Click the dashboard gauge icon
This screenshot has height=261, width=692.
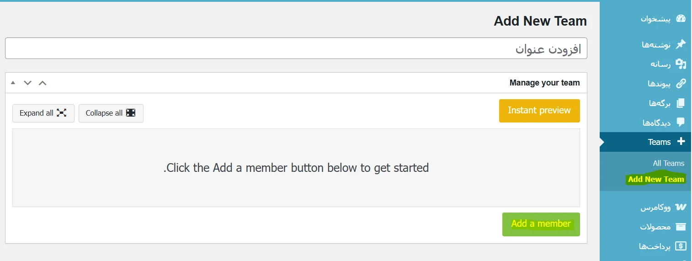point(681,19)
